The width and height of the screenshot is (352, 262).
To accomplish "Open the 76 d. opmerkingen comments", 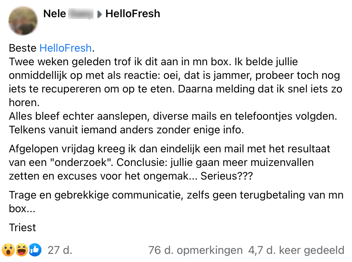I will click(x=195, y=250).
